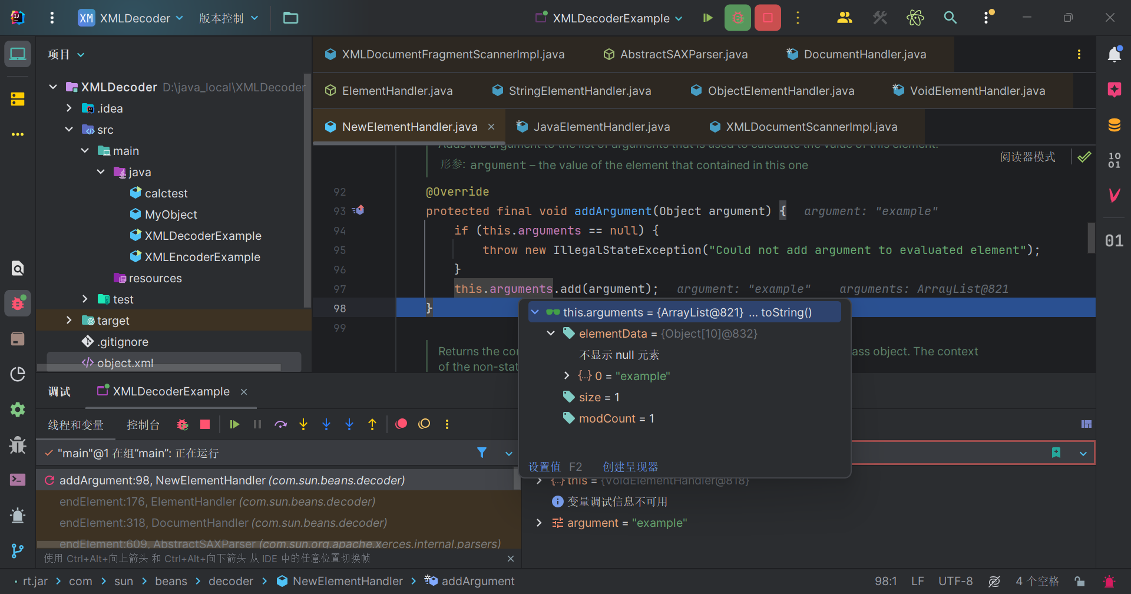
Task: Expand the argument variable node
Action: pos(539,523)
